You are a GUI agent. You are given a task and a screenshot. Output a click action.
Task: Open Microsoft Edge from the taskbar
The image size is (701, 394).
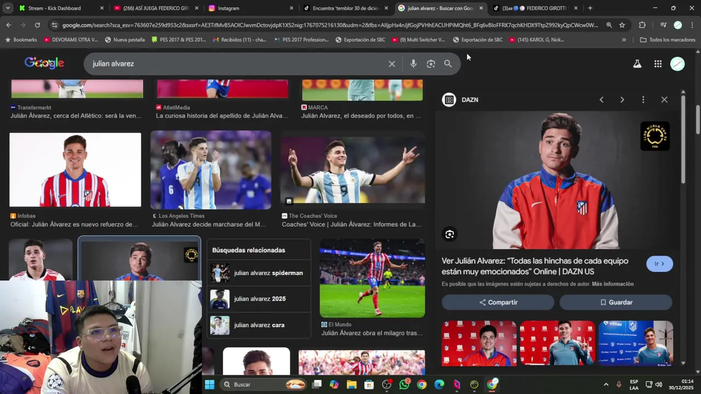(439, 385)
